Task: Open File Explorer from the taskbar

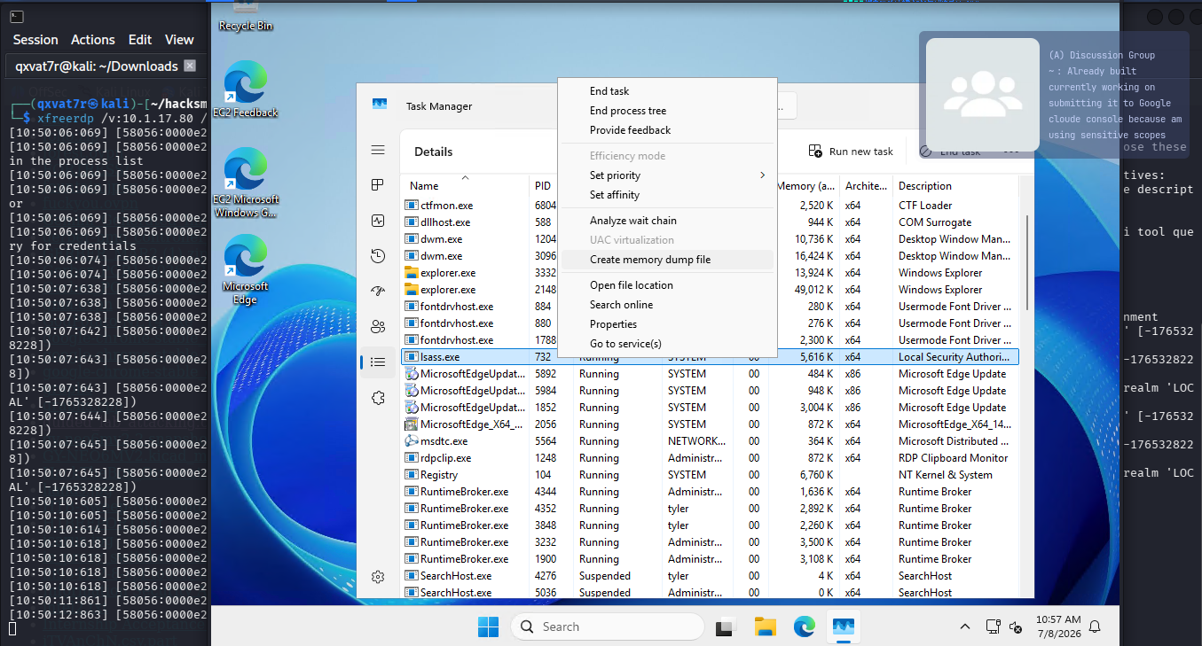Action: click(766, 627)
